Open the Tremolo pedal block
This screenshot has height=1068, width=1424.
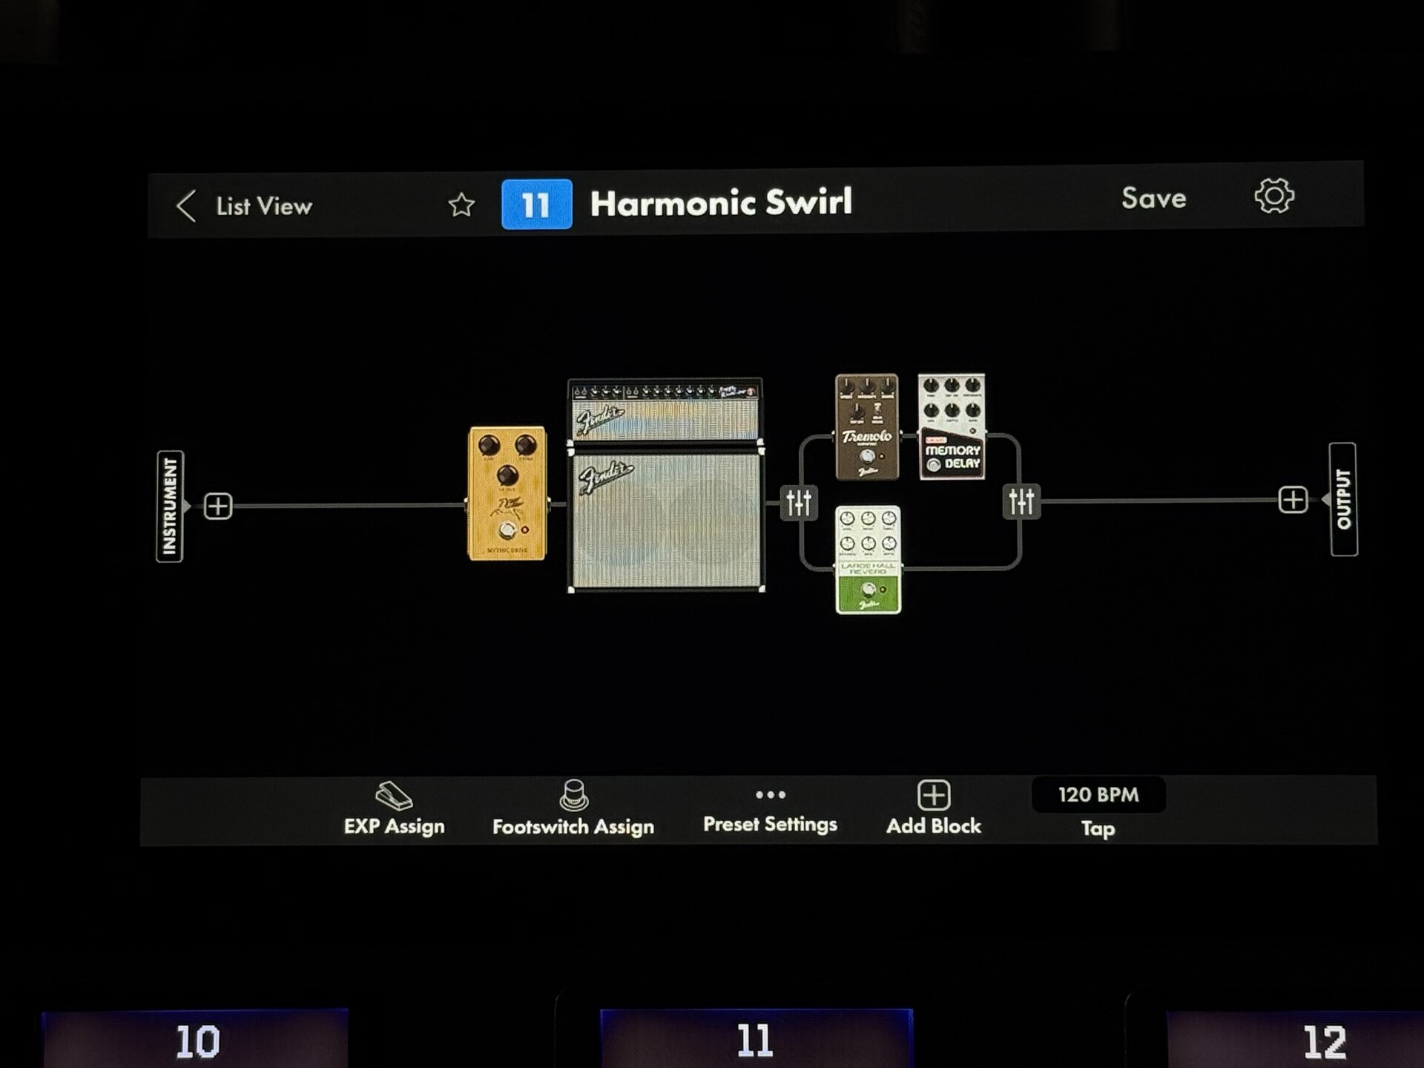866,427
